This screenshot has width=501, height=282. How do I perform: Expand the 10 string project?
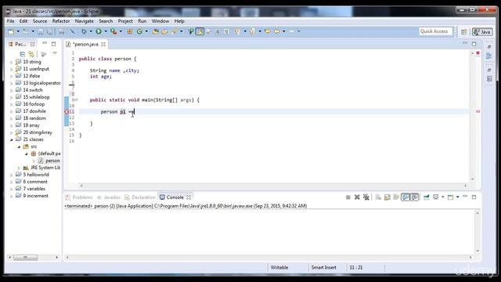pos(12,62)
